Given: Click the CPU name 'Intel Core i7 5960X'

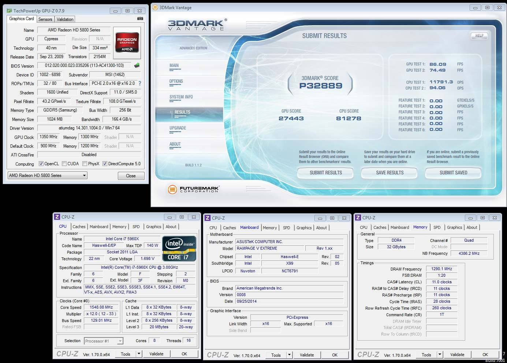Looking at the screenshot, I should [122, 239].
